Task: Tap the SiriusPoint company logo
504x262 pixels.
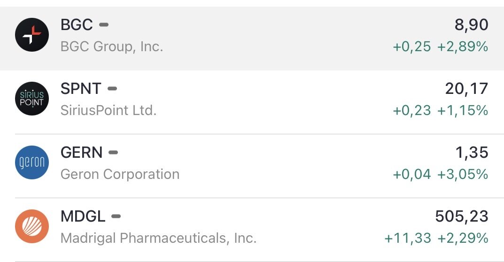Action: point(32,99)
